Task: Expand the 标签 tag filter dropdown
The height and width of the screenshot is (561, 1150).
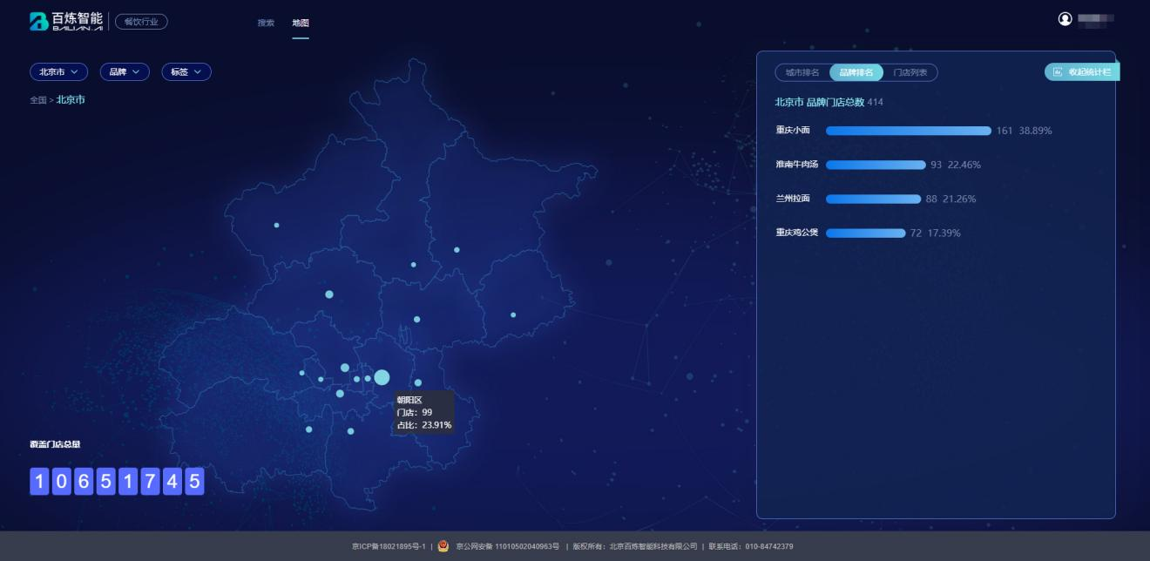Action: point(186,72)
